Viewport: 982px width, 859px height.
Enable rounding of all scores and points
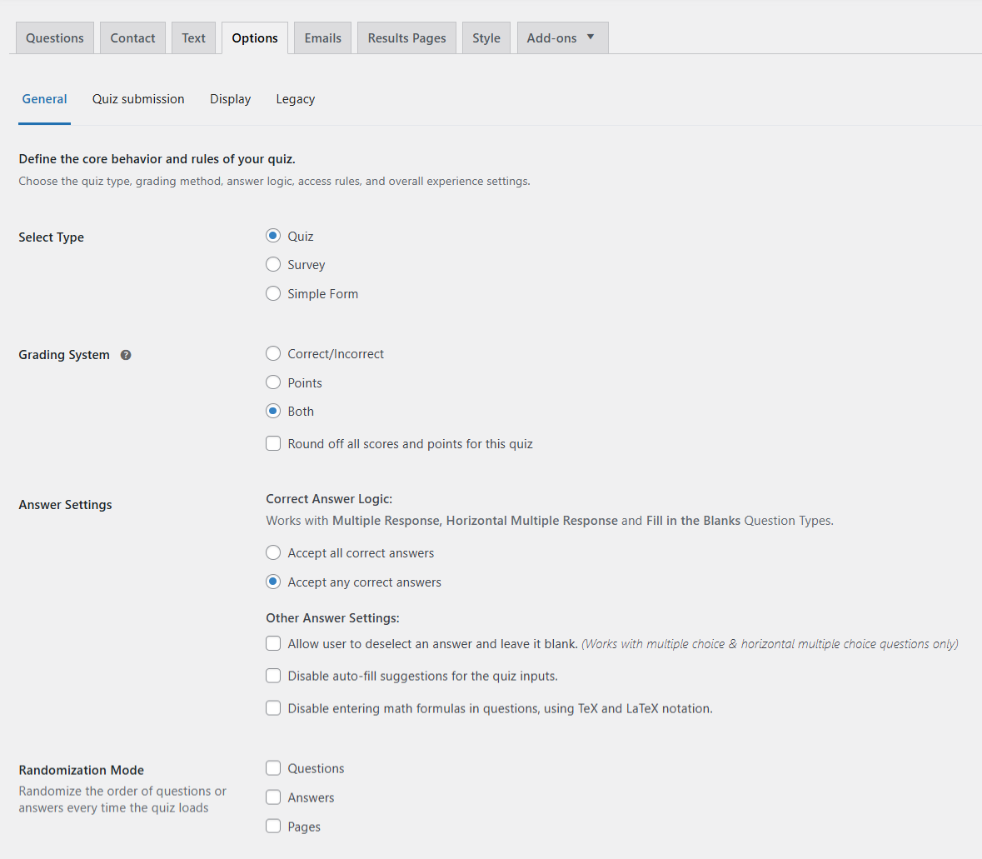(x=273, y=443)
